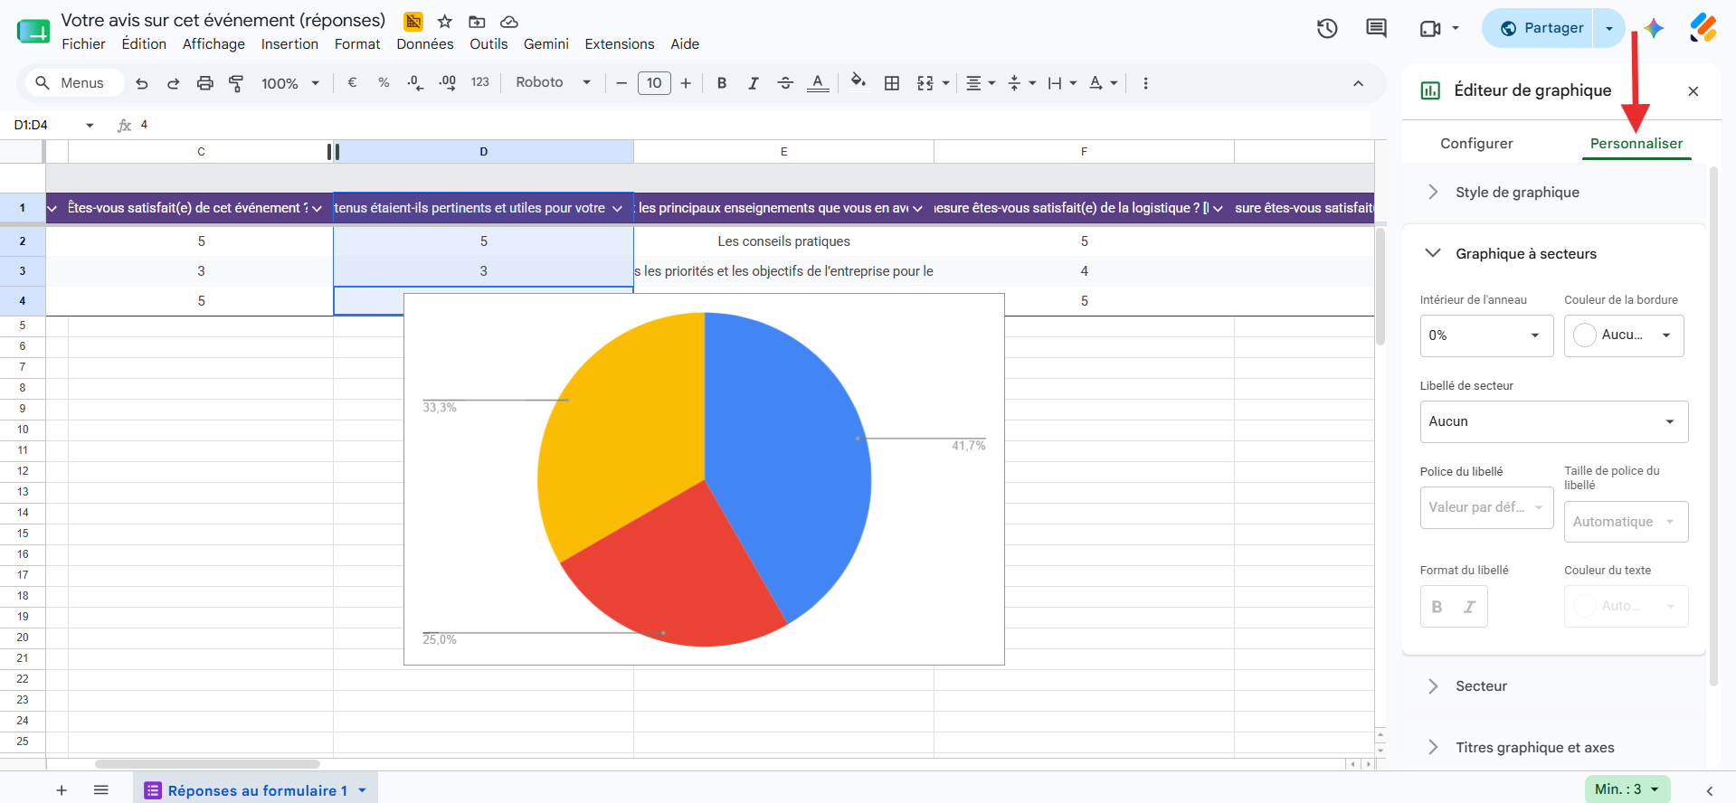
Task: Open the text color picker
Action: coord(818,83)
